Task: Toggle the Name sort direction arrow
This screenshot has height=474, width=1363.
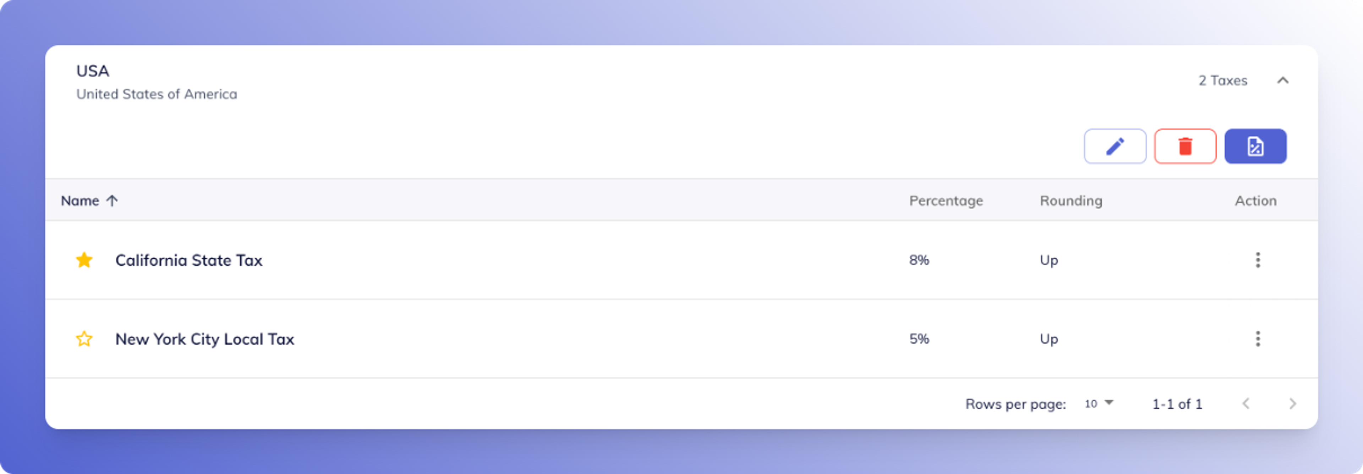Action: pyautogui.click(x=112, y=200)
